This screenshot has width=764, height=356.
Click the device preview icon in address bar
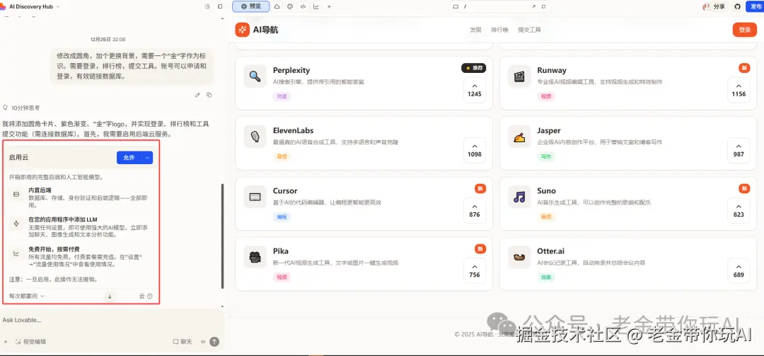click(456, 7)
